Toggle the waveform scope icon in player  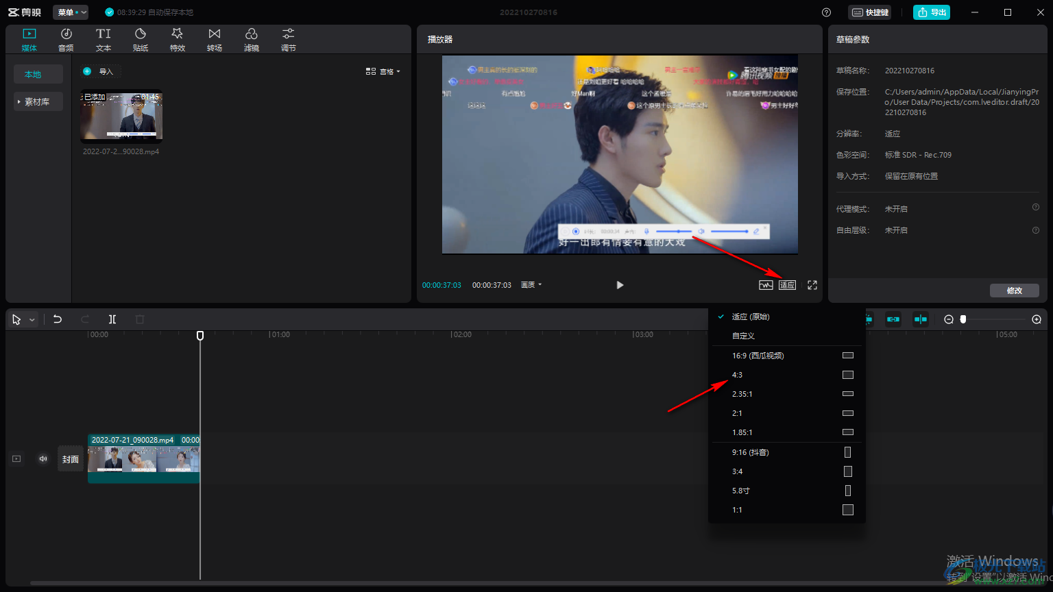pos(766,285)
